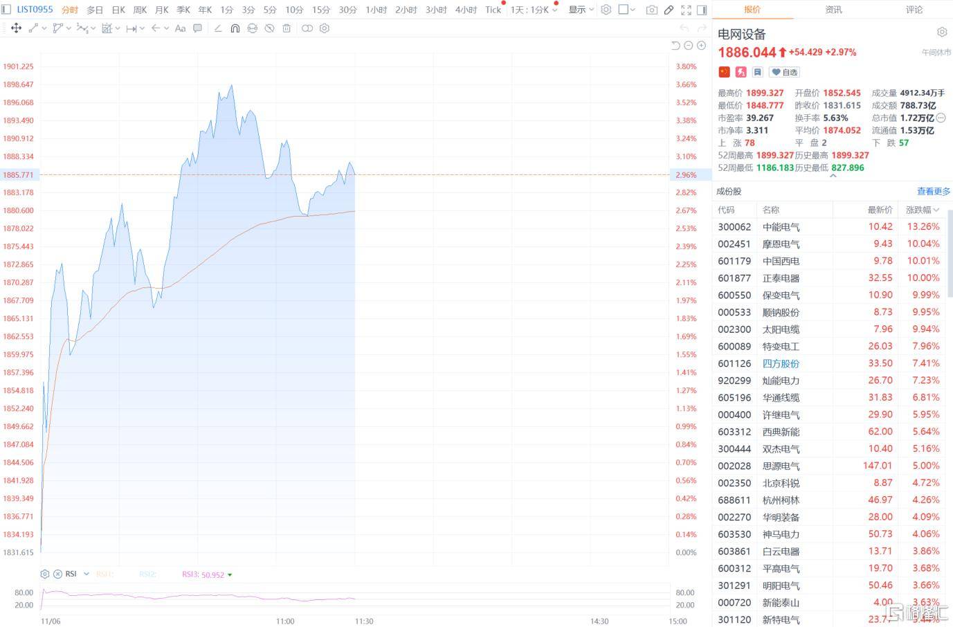
Task: Sort constituents by 涨跌幅 column
Action: click(923, 210)
